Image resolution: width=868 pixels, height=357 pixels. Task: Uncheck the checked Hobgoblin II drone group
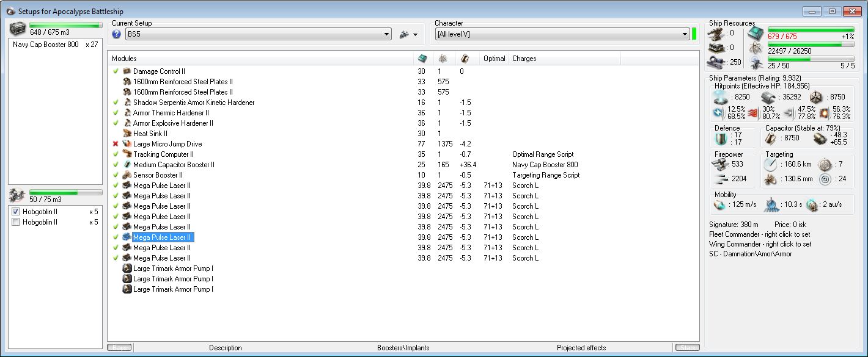16,212
